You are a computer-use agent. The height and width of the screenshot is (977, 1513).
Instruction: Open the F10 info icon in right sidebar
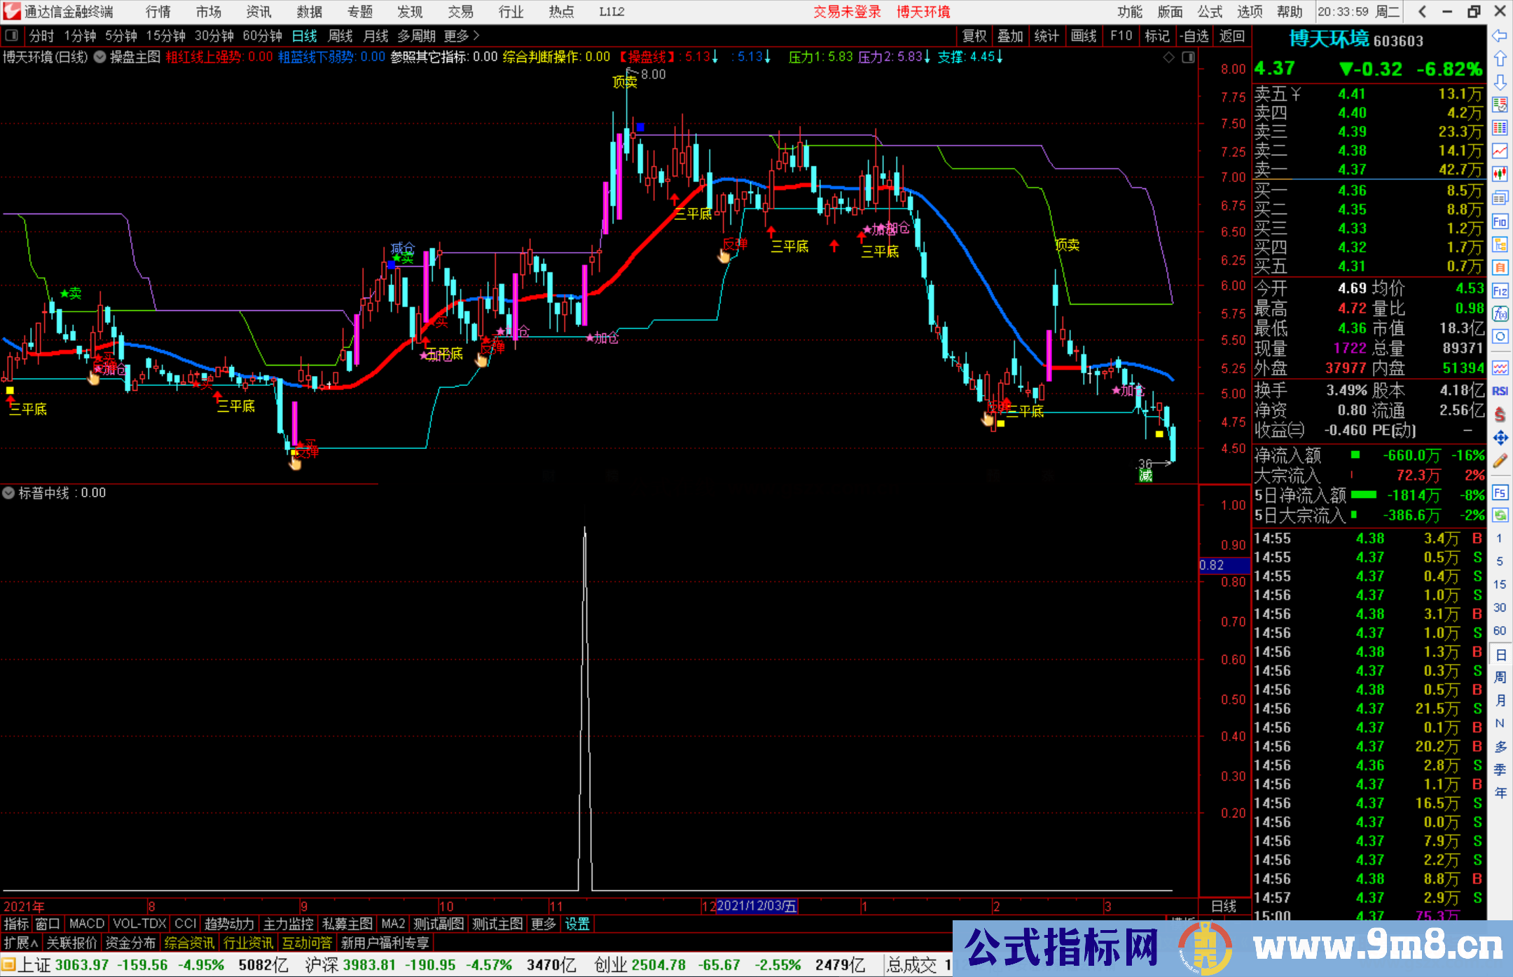pyautogui.click(x=1500, y=222)
